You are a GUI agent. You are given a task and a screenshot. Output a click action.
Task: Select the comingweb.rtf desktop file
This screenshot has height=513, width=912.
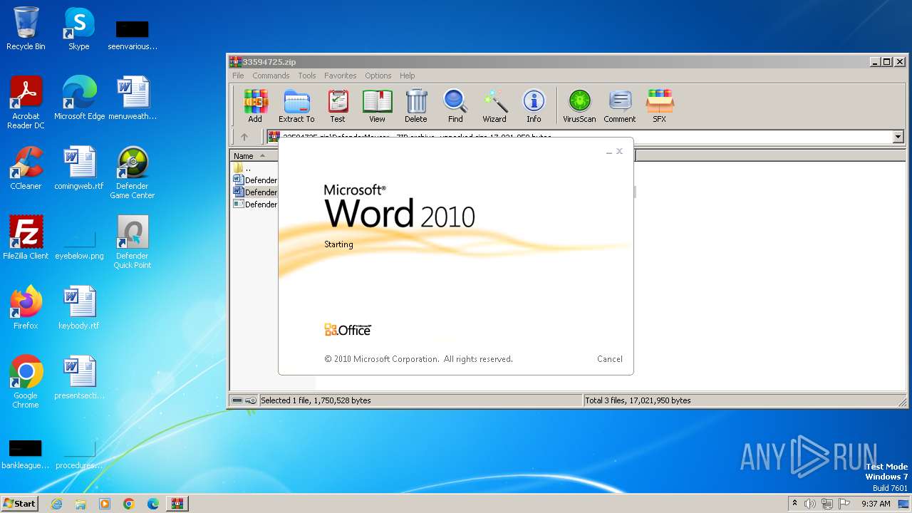pyautogui.click(x=79, y=168)
